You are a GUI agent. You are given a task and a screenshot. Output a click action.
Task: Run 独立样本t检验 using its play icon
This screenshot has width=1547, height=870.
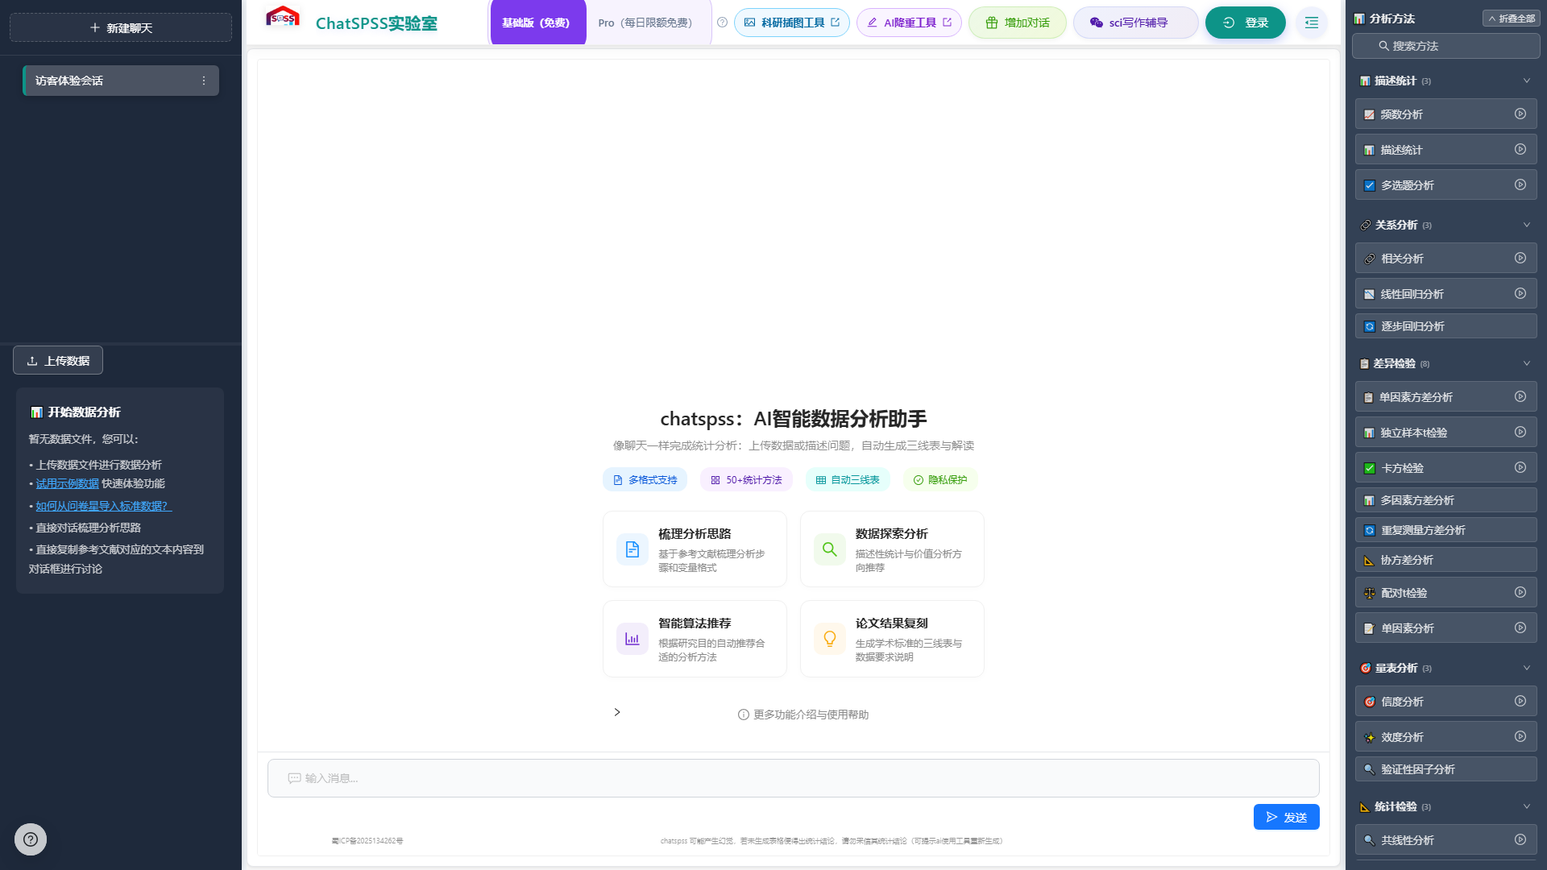[1520, 433]
